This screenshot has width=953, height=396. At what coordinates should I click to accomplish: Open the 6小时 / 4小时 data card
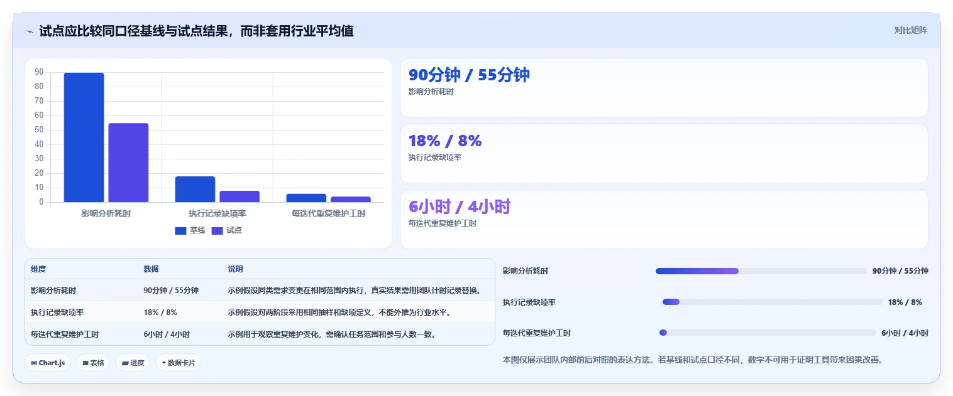click(664, 219)
